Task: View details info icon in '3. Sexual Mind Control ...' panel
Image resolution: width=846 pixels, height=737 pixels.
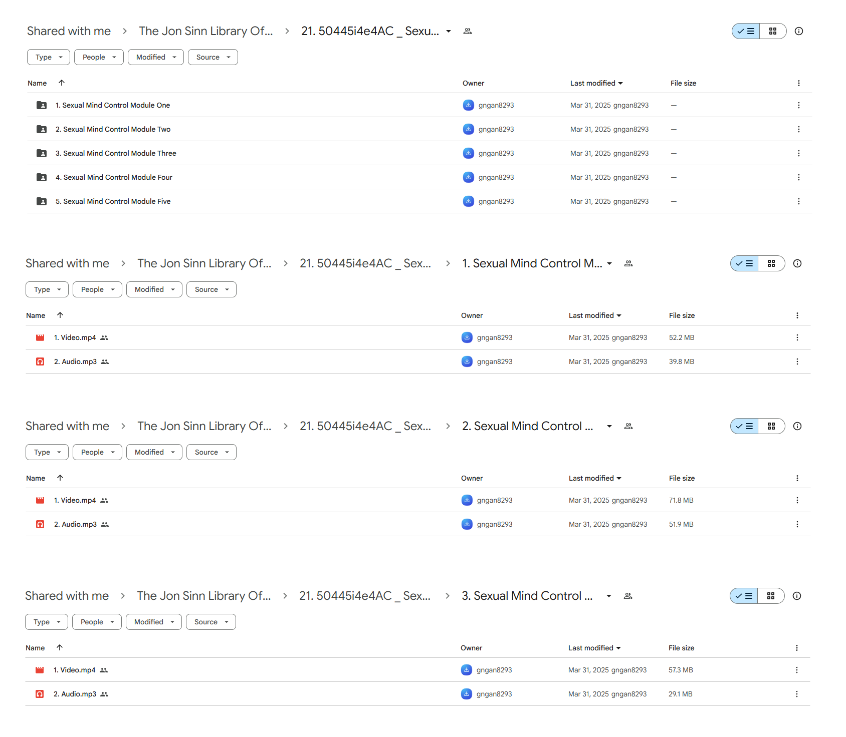Action: [797, 596]
